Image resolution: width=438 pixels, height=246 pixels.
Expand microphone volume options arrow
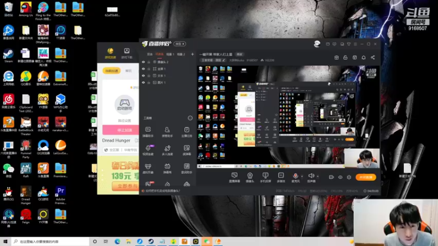click(x=302, y=176)
